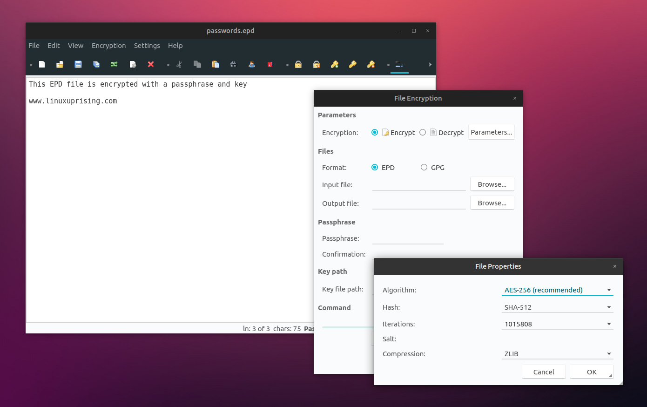Click 'ln: 3 of 3' in status bar

[256, 329]
